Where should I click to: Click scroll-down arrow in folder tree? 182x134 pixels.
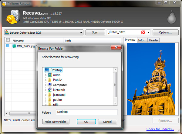click(115, 103)
